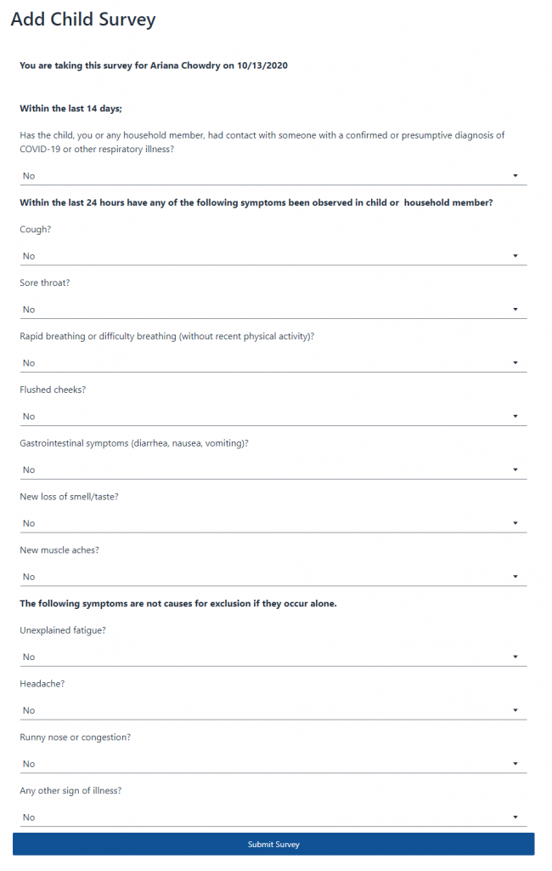Click the arrow icon for Unexplained fatigue
This screenshot has height=871, width=552.
pyautogui.click(x=515, y=657)
